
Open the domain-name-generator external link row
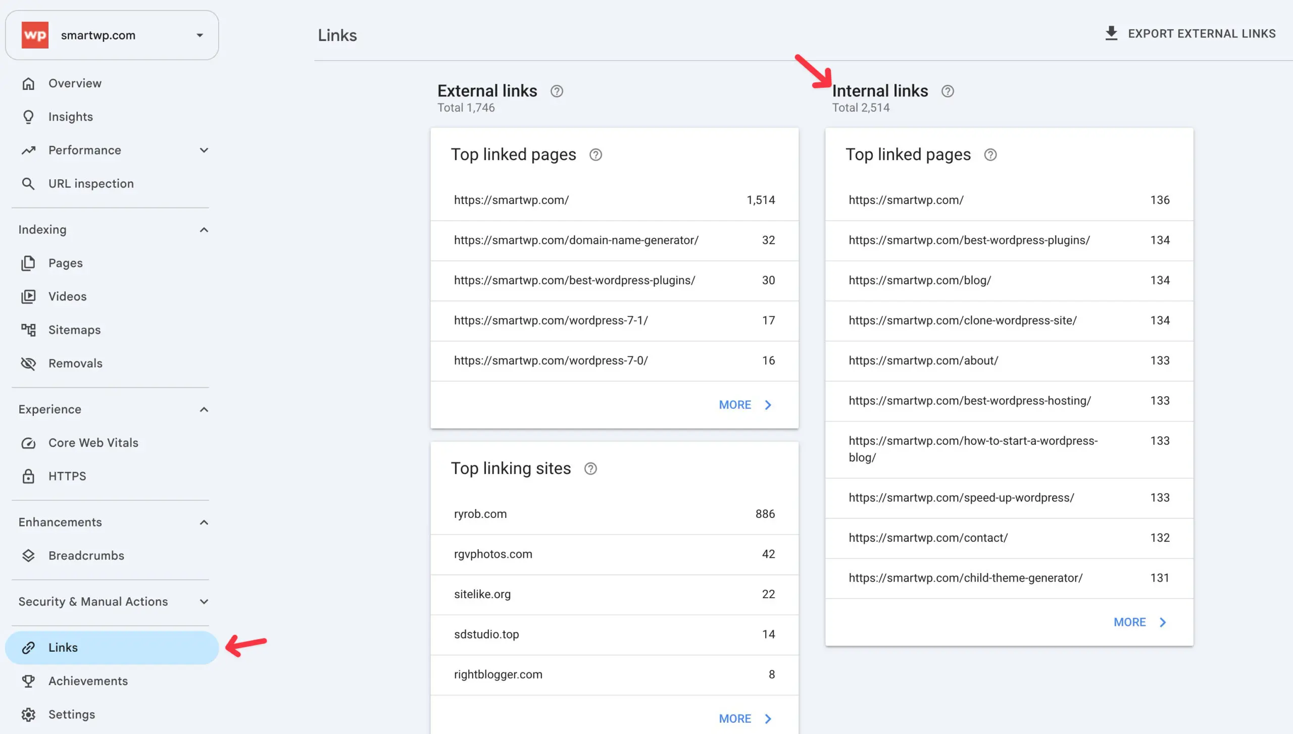[614, 240]
